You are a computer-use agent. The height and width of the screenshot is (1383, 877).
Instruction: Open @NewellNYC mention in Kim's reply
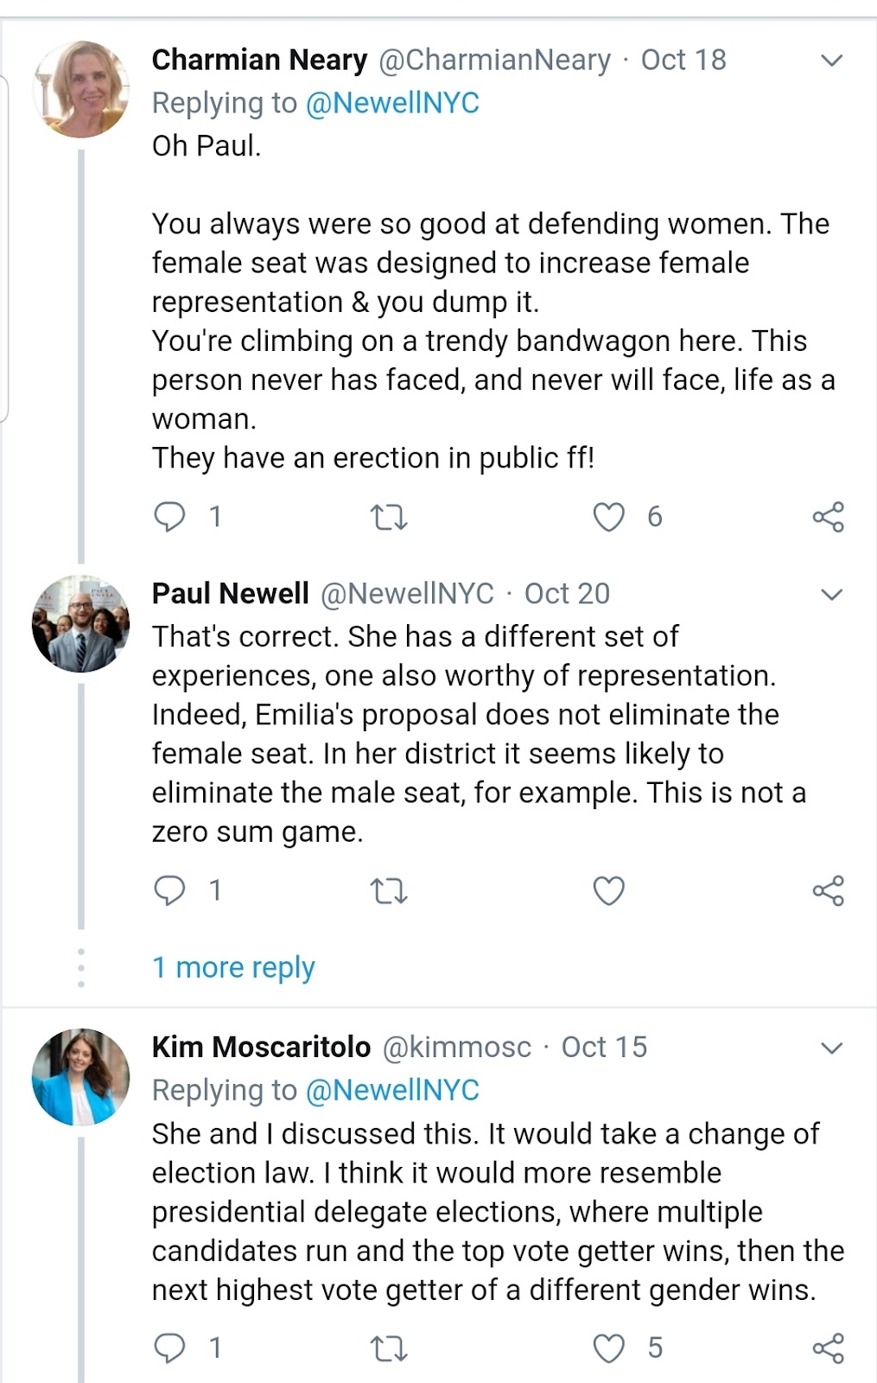coord(392,1090)
